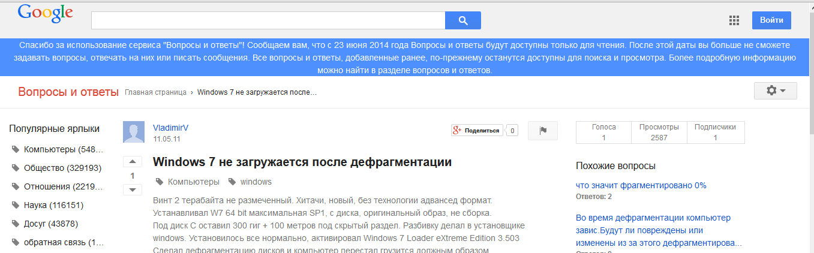Click VladimirV's avatar image
Screen dimensions: 814x253
click(x=134, y=132)
